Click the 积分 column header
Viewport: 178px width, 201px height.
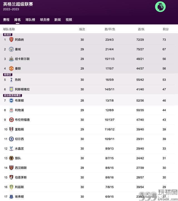[166, 29]
